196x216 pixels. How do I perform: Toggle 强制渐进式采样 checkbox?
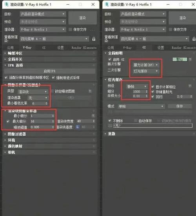(x=53, y=78)
